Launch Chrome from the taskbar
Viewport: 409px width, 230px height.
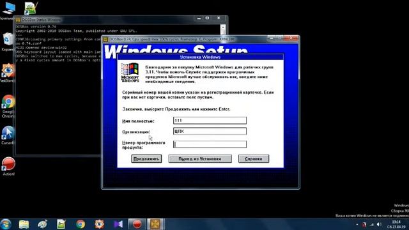pyautogui.click(x=81, y=224)
